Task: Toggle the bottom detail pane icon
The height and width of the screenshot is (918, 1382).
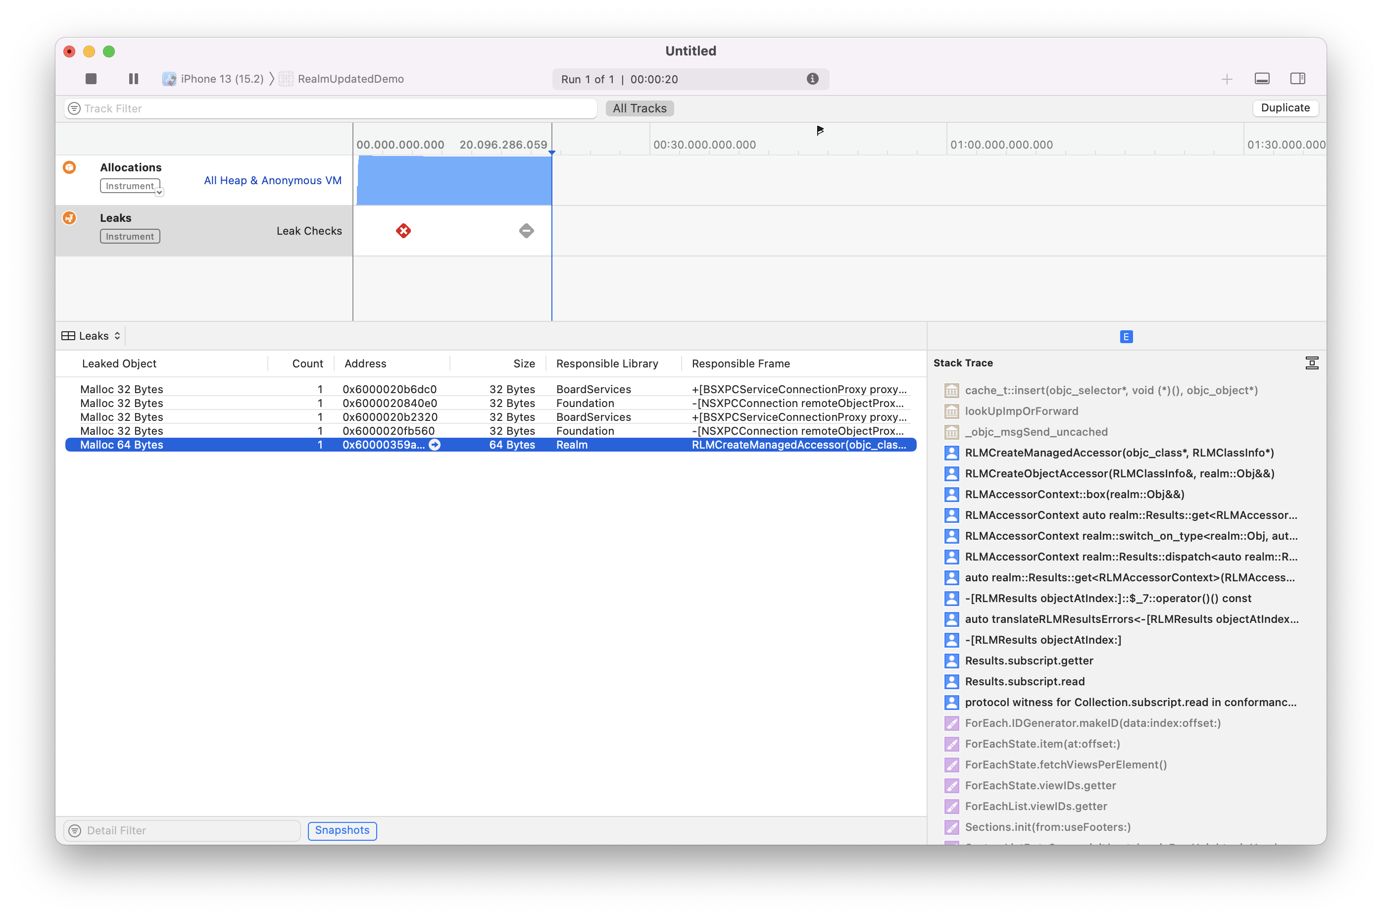Action: pos(1261,78)
